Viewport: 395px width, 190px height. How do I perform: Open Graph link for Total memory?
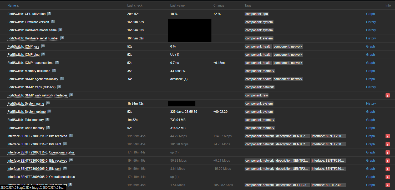[x=370, y=120]
